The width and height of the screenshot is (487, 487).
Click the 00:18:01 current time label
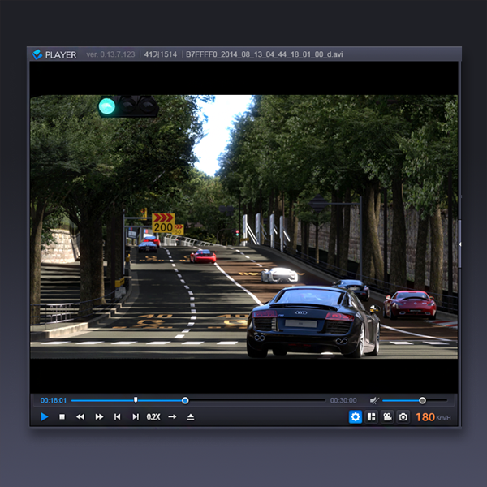[54, 400]
